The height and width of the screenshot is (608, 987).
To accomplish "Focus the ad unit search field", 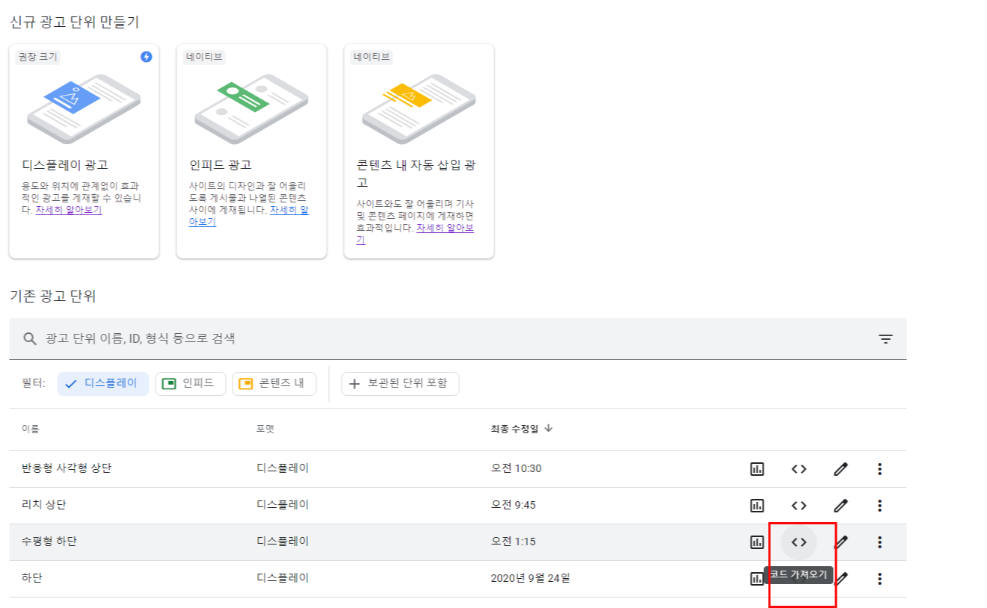I will [458, 339].
